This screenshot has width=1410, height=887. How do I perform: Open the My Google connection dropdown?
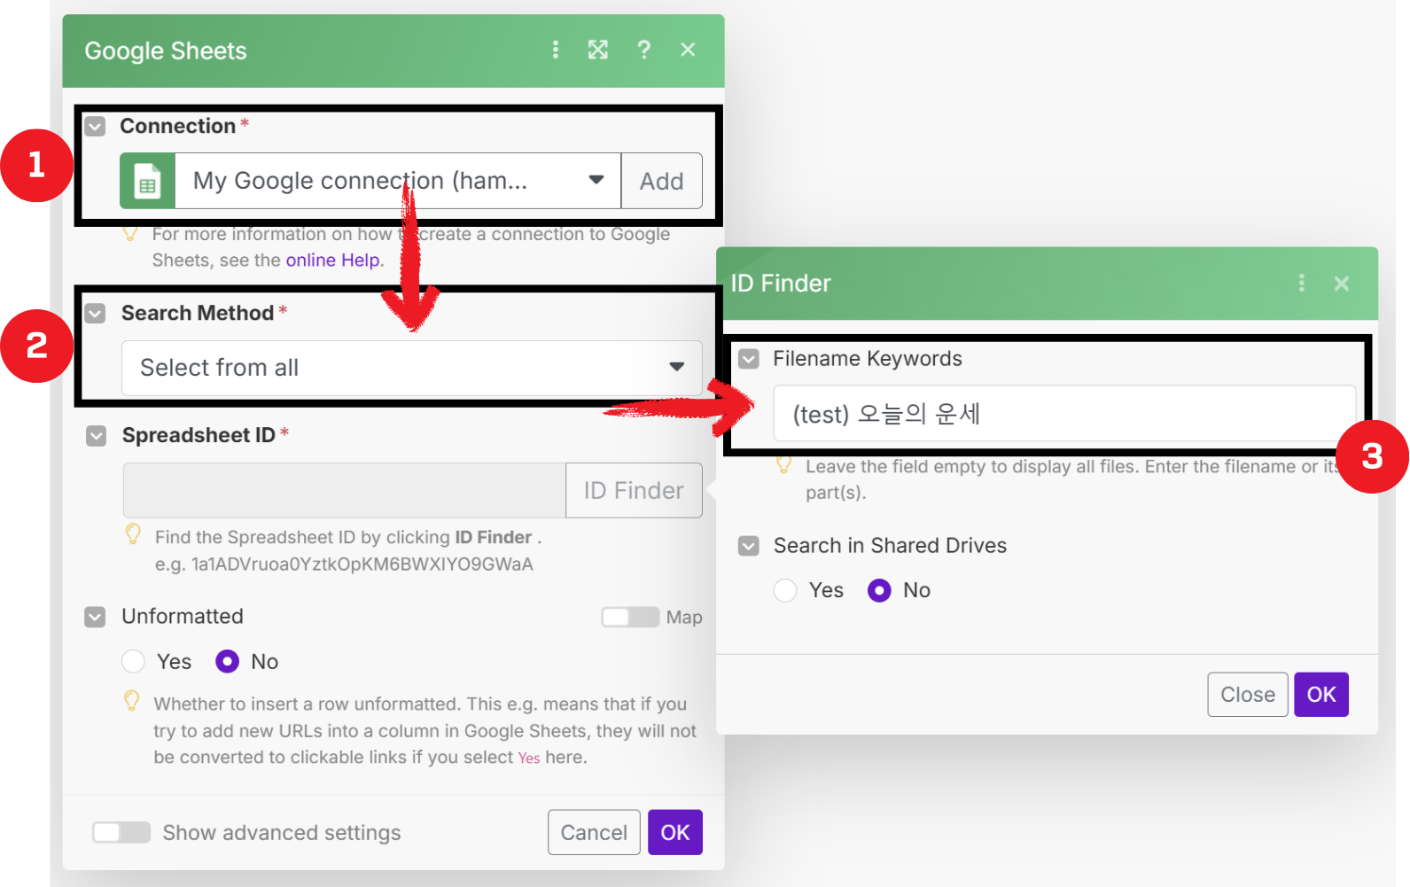tap(398, 181)
